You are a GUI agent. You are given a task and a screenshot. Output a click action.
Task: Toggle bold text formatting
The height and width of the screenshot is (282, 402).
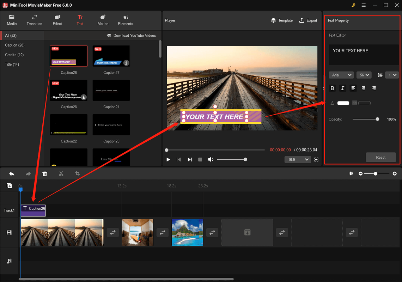(332, 88)
